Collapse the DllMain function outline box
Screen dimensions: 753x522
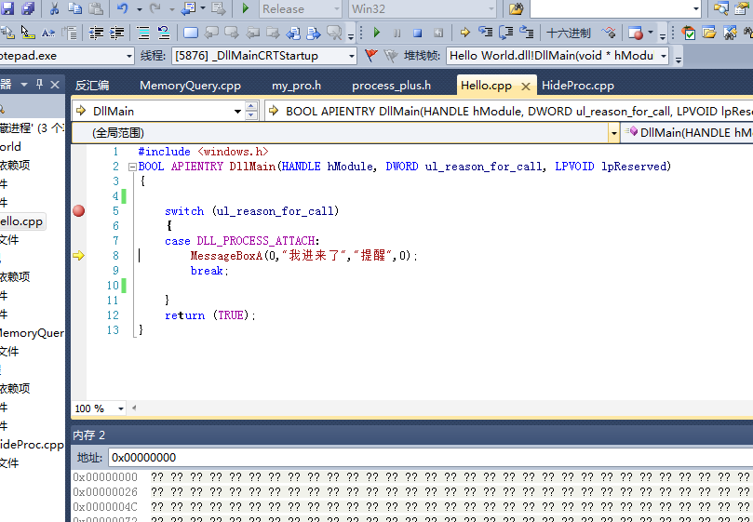point(132,167)
